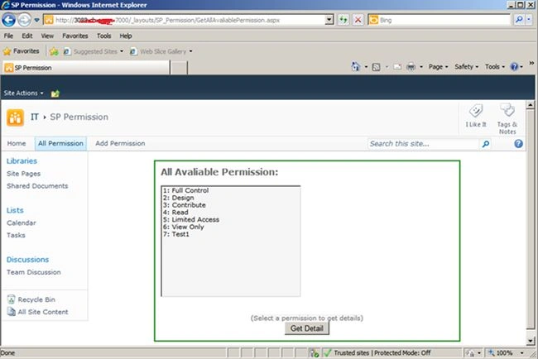Open Site Pages library
Screen dimensions: 538x359
[23, 174]
